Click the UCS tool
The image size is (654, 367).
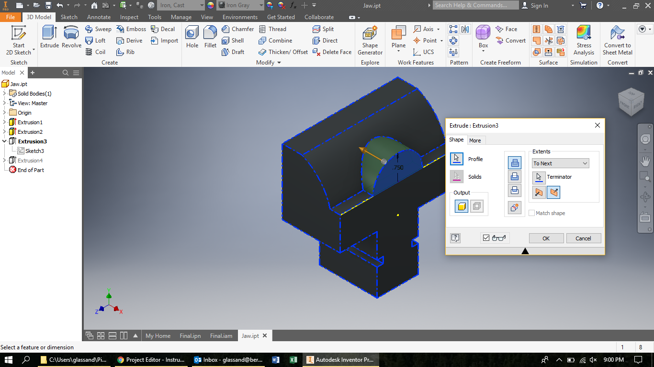pos(423,52)
